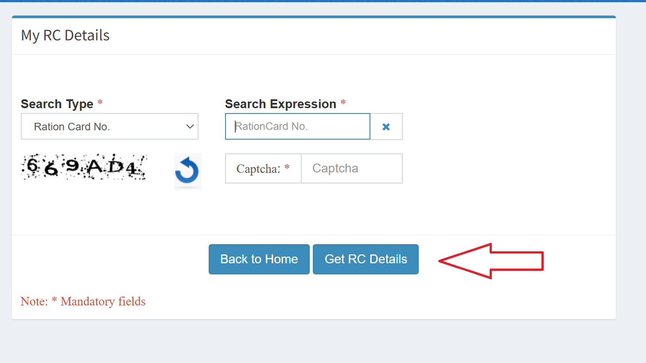Image resolution: width=646 pixels, height=363 pixels.
Task: Click the Search Type label
Action: tap(57, 104)
